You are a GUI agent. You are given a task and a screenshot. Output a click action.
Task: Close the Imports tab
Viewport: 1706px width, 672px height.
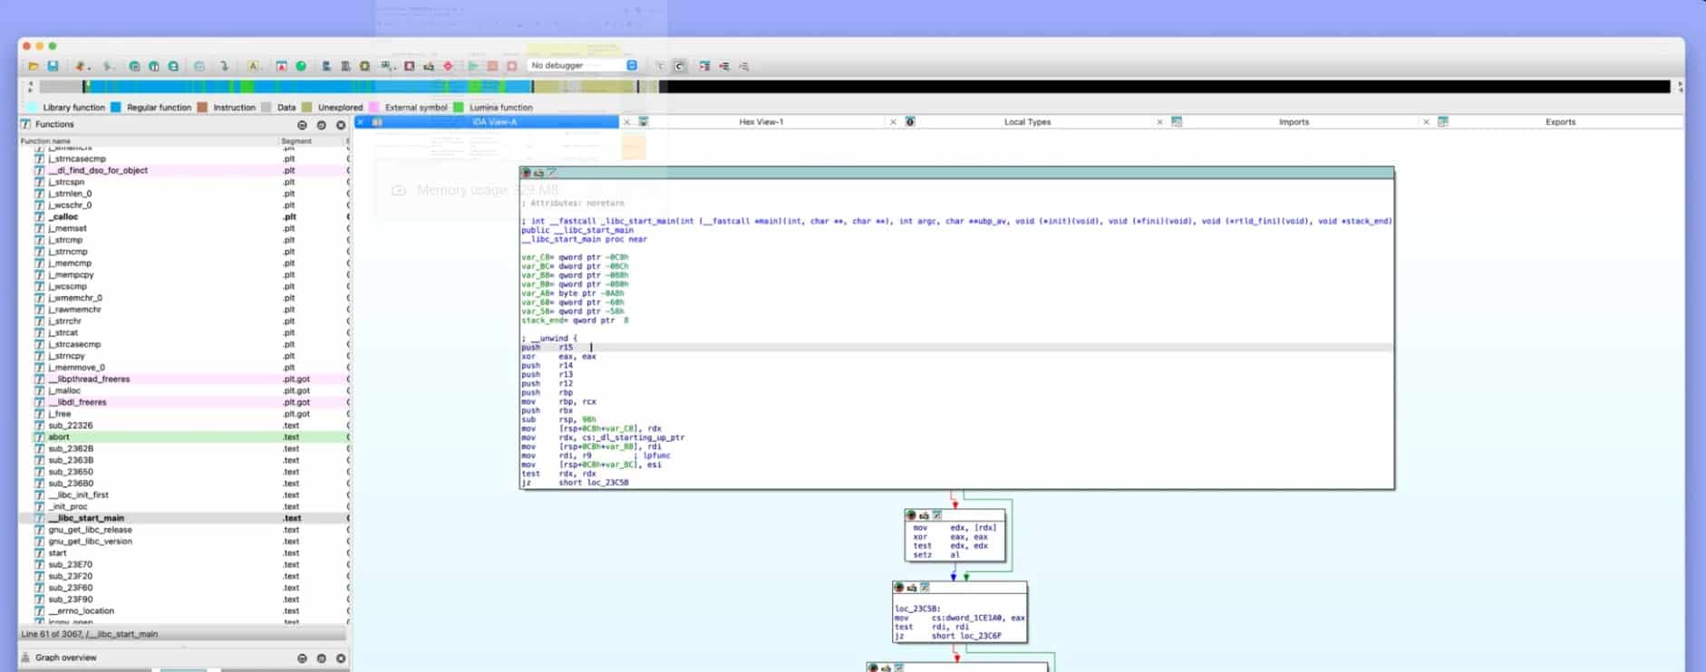pyautogui.click(x=1159, y=121)
